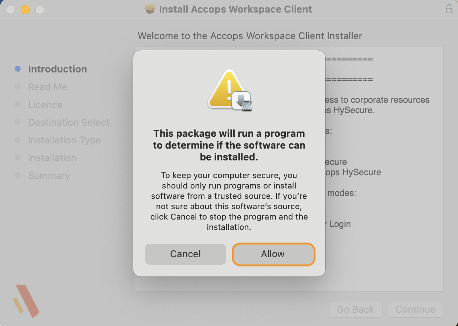Click the blue bullet beside Introduction

18,69
